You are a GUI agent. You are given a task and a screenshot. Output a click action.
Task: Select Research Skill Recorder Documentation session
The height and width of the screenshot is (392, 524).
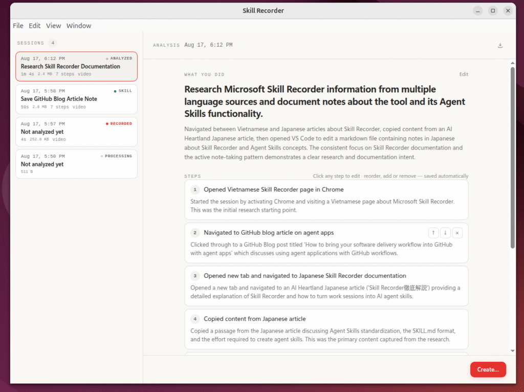[x=77, y=66]
